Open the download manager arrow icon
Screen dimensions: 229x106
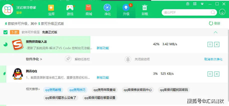coord(222,12)
